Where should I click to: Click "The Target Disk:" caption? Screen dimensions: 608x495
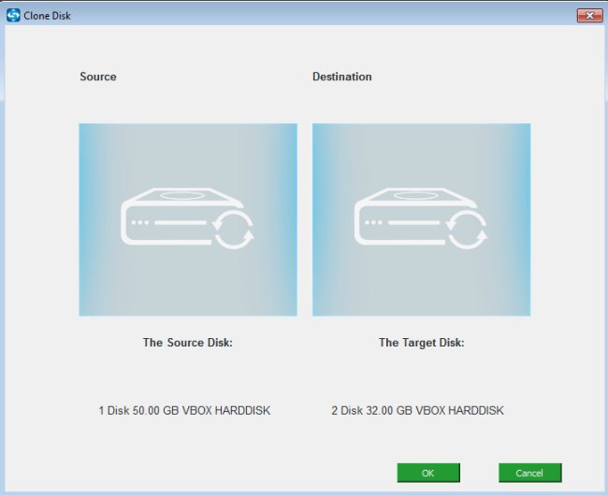point(421,343)
